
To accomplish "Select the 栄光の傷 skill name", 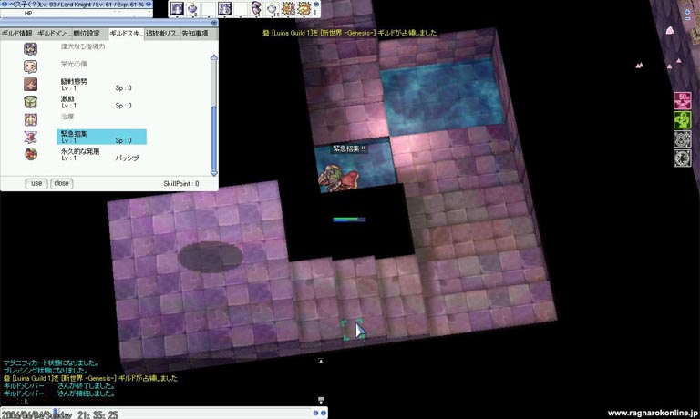I will [74, 64].
